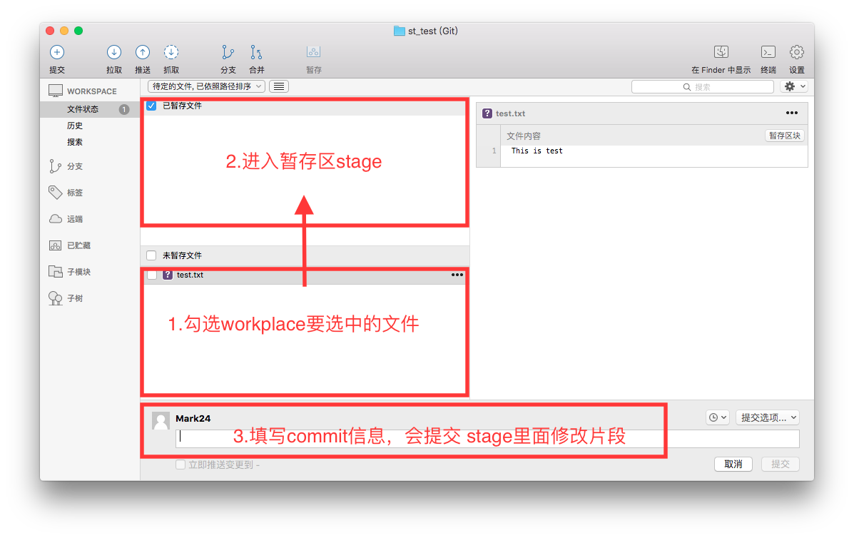Open Search (搜索) view in sidebar
This screenshot has width=854, height=538.
pos(75,142)
